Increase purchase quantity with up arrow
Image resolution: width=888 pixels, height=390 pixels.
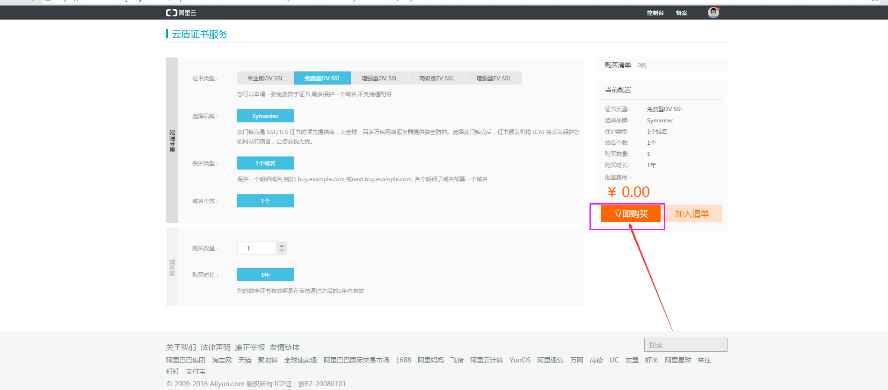coord(282,245)
